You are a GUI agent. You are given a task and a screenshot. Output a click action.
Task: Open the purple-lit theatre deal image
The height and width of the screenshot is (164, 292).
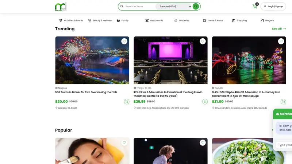[170, 60]
